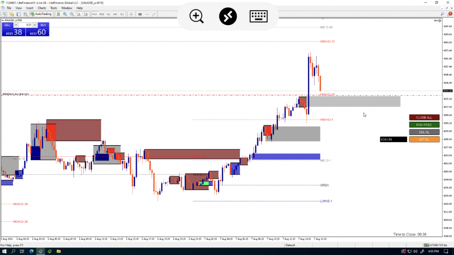Decrease lot volume with down arrow
The height and width of the screenshot is (255, 454).
16,25
